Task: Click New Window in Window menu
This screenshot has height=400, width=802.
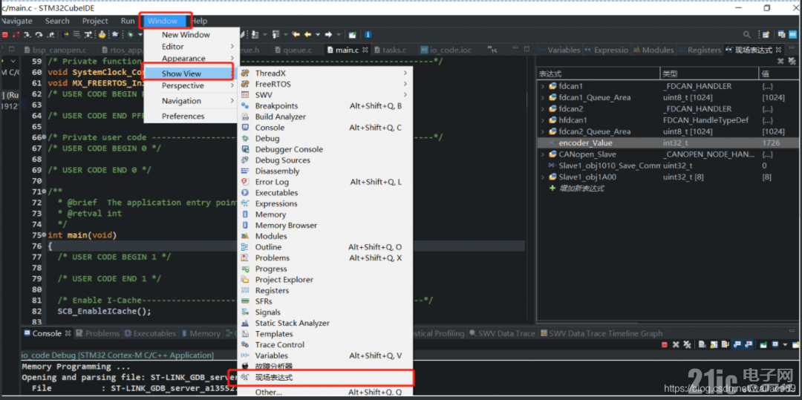Action: [x=192, y=35]
